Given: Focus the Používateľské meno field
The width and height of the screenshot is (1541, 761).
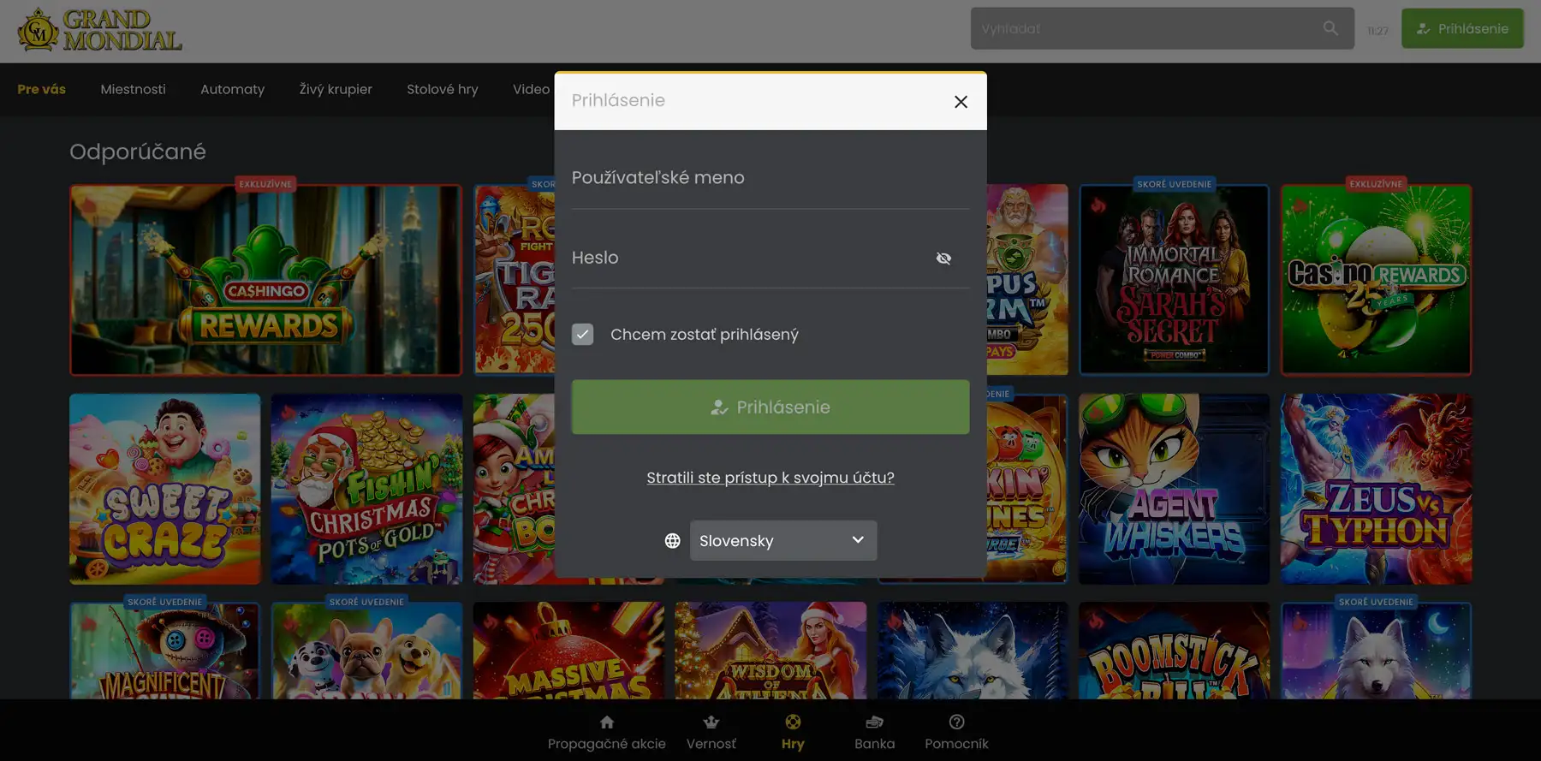Looking at the screenshot, I should 770,178.
